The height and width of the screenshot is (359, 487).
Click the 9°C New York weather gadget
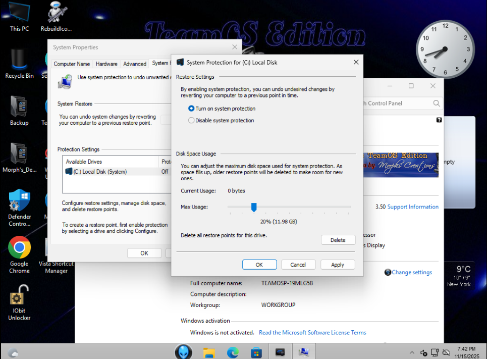click(x=460, y=276)
